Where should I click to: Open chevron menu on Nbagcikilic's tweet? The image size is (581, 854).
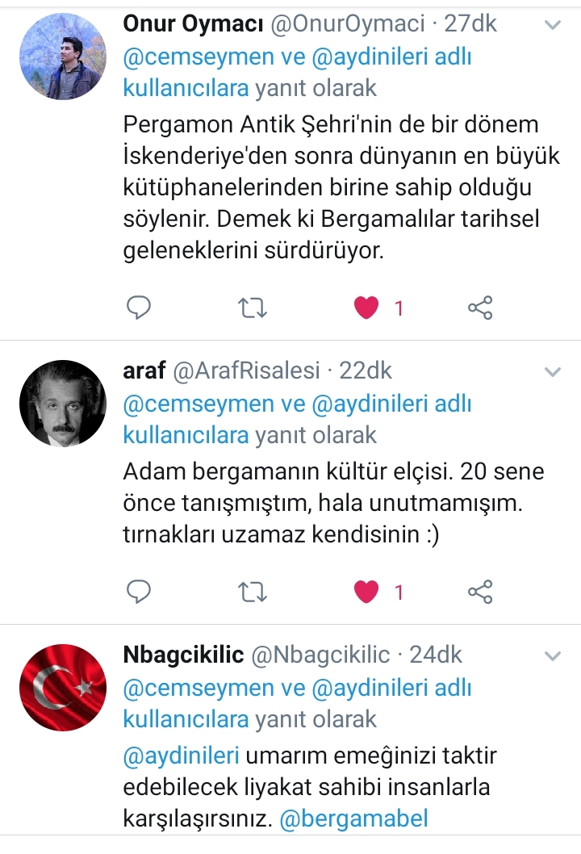click(x=553, y=655)
